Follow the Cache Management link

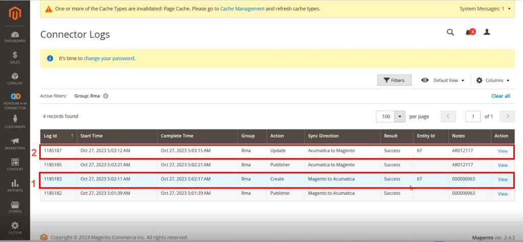coord(242,9)
